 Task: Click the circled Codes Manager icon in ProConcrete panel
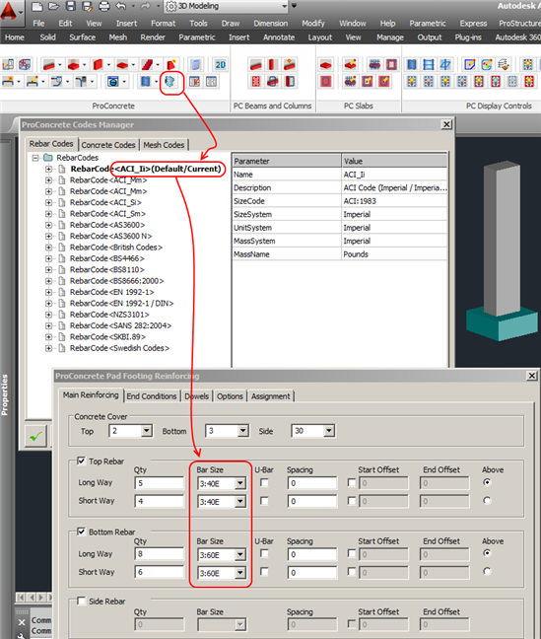click(x=169, y=82)
